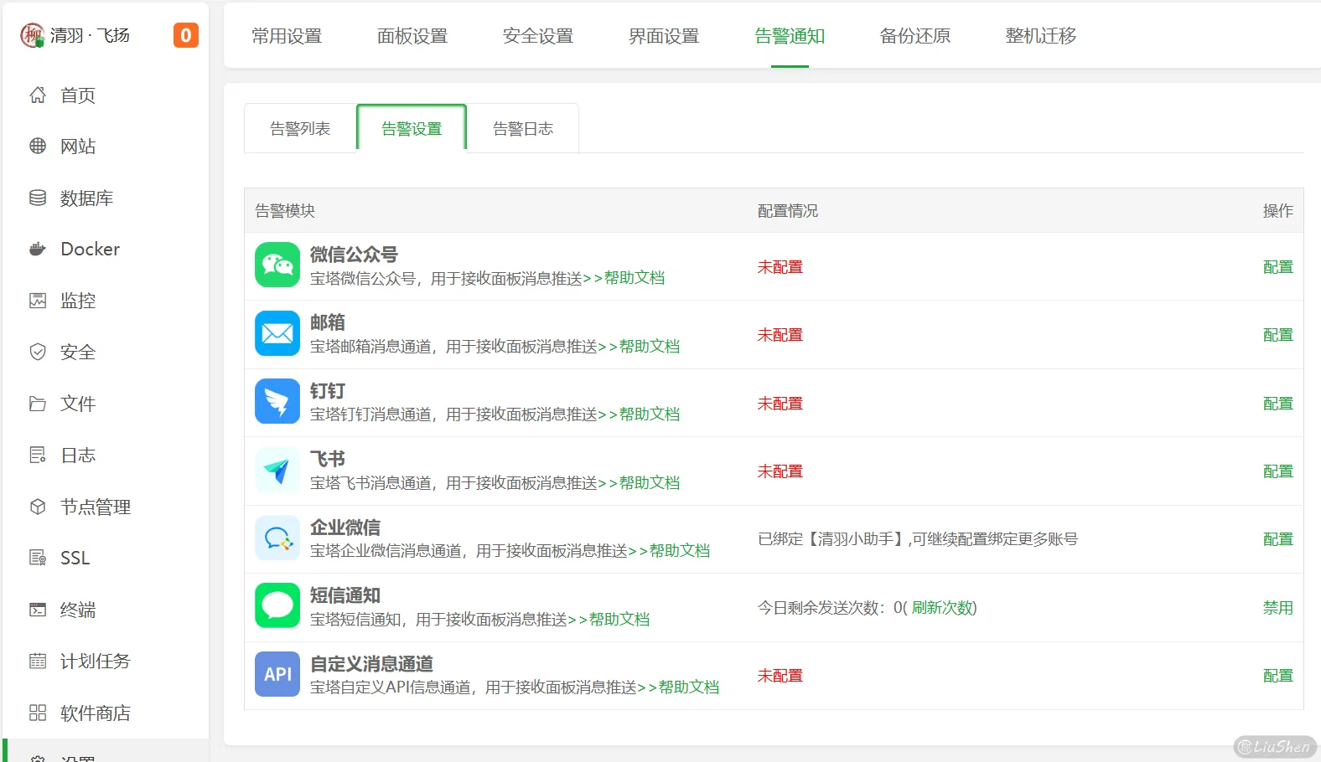Screen dimensions: 1321x762
Task: Click the 网站 globe icon in sidebar
Action: click(38, 146)
